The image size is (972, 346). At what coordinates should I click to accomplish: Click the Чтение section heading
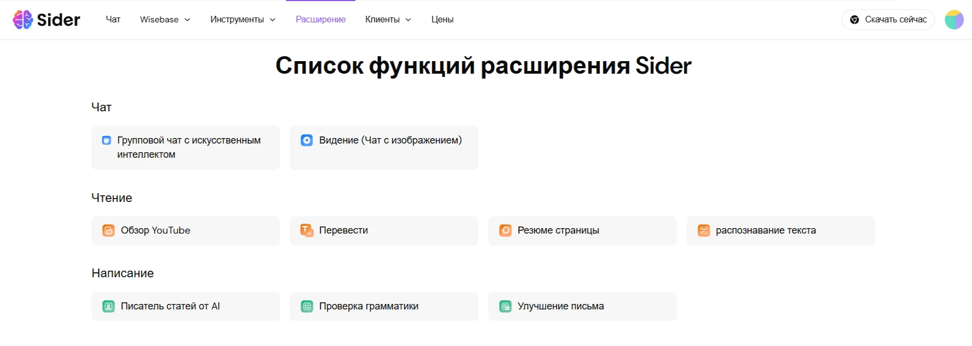(112, 198)
